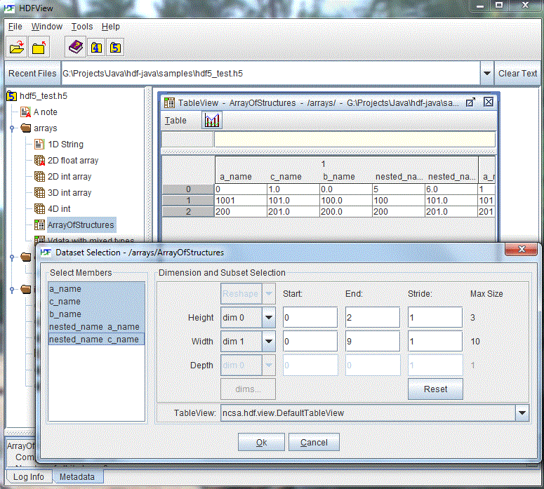Switch to the Metadata tab

[x=77, y=477]
